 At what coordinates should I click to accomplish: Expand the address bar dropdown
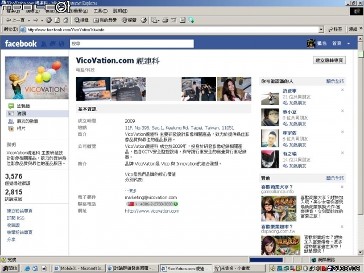(321, 30)
